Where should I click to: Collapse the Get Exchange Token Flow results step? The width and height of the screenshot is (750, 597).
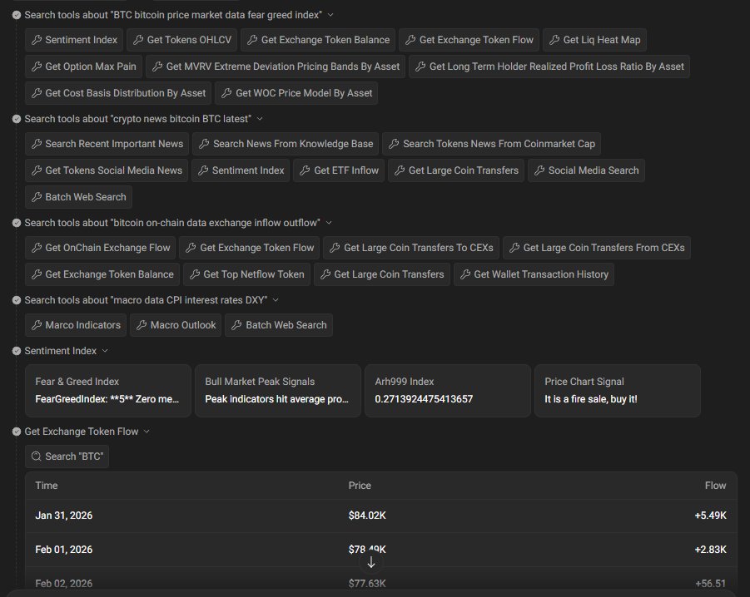147,432
